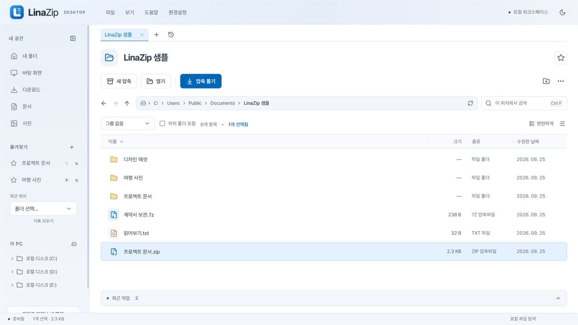Focus 이 위치에서 검색 field
This screenshot has height=325, width=578.
pos(524,103)
